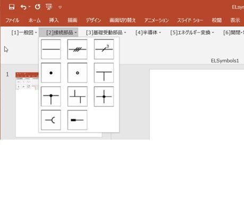
Task: Switch to the 挿入 tab
Action: click(54, 20)
